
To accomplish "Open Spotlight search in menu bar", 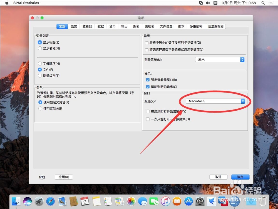I will coord(263,3).
